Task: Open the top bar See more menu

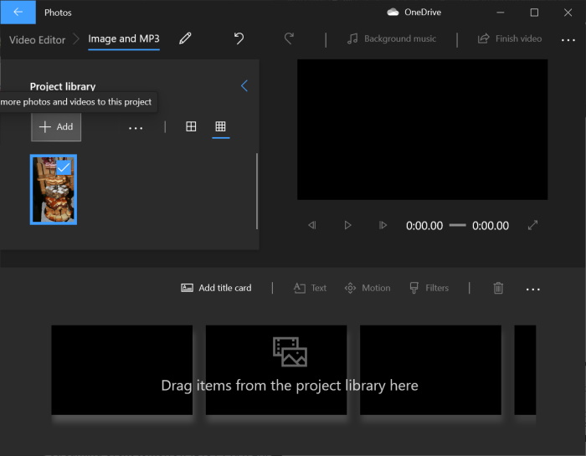Action: [x=568, y=38]
